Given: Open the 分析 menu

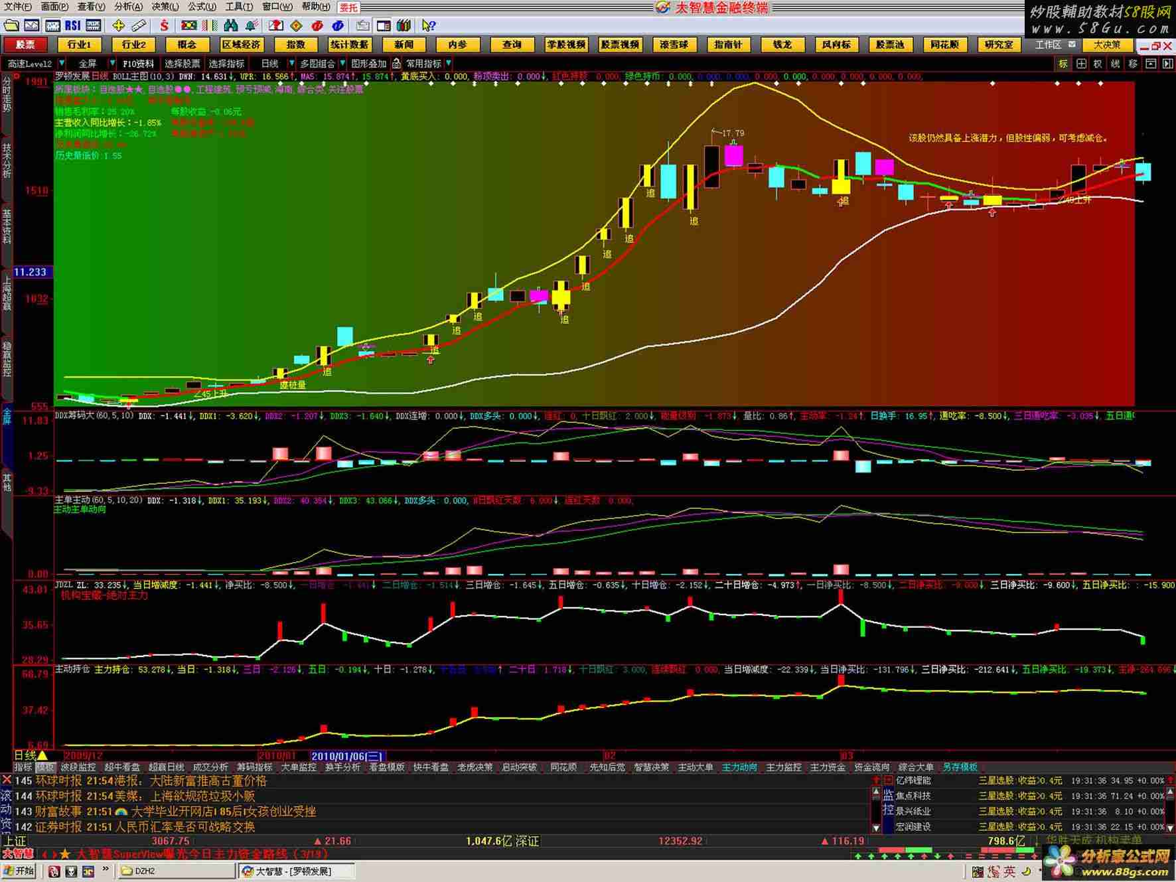Looking at the screenshot, I should [128, 7].
